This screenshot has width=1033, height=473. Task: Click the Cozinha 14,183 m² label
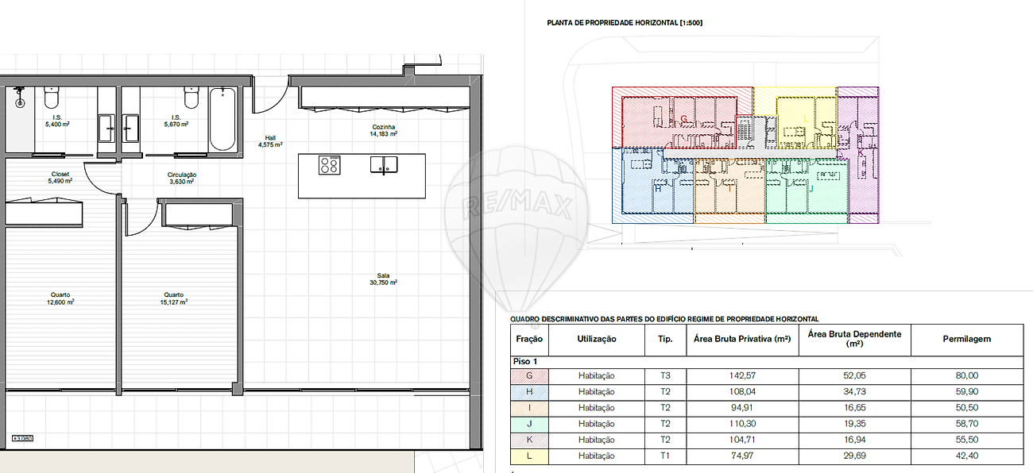pos(383,131)
